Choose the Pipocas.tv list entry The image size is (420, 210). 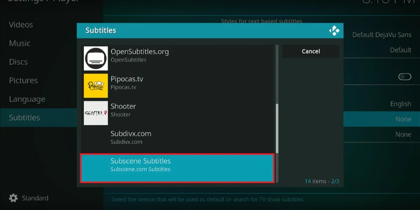(178, 86)
